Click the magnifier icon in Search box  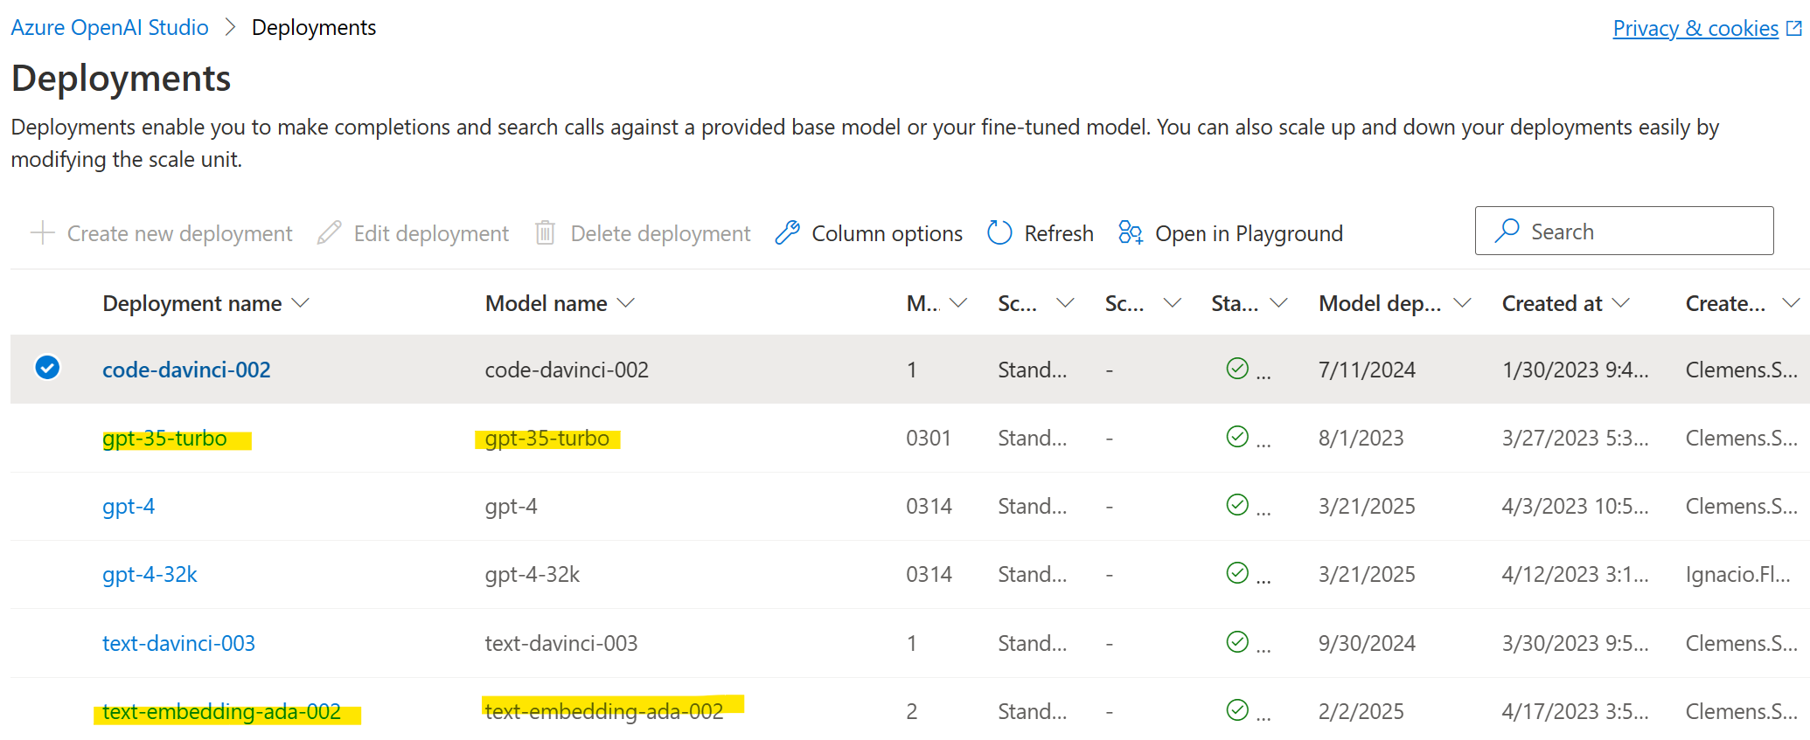coord(1507,231)
